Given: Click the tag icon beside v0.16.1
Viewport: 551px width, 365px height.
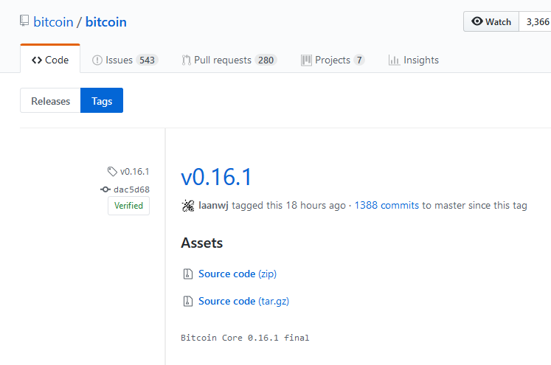Looking at the screenshot, I should pyautogui.click(x=112, y=171).
